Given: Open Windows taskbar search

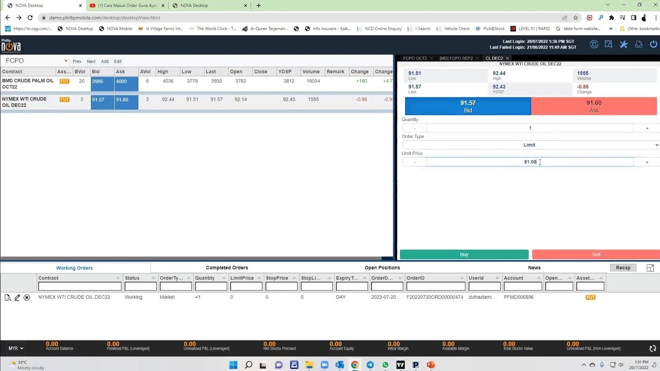Looking at the screenshot, I should (249, 365).
